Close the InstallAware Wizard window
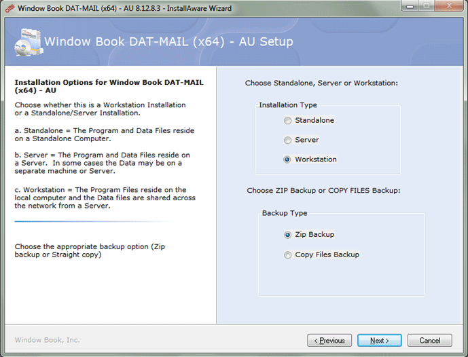The width and height of the screenshot is (468, 357). [x=449, y=6]
